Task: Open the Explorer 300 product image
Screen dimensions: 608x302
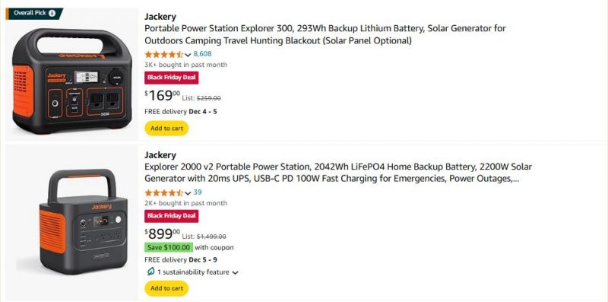Action: pyautogui.click(x=72, y=81)
